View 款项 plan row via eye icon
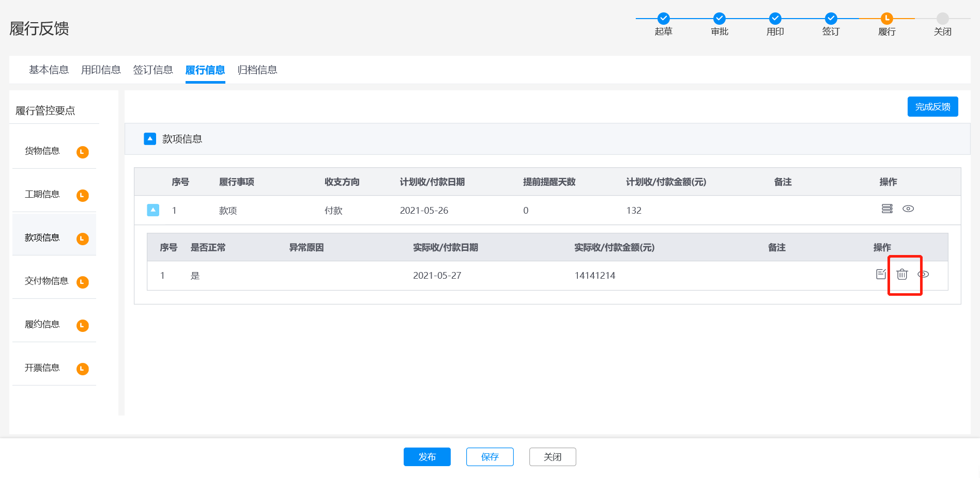Image resolution: width=980 pixels, height=478 pixels. [908, 209]
